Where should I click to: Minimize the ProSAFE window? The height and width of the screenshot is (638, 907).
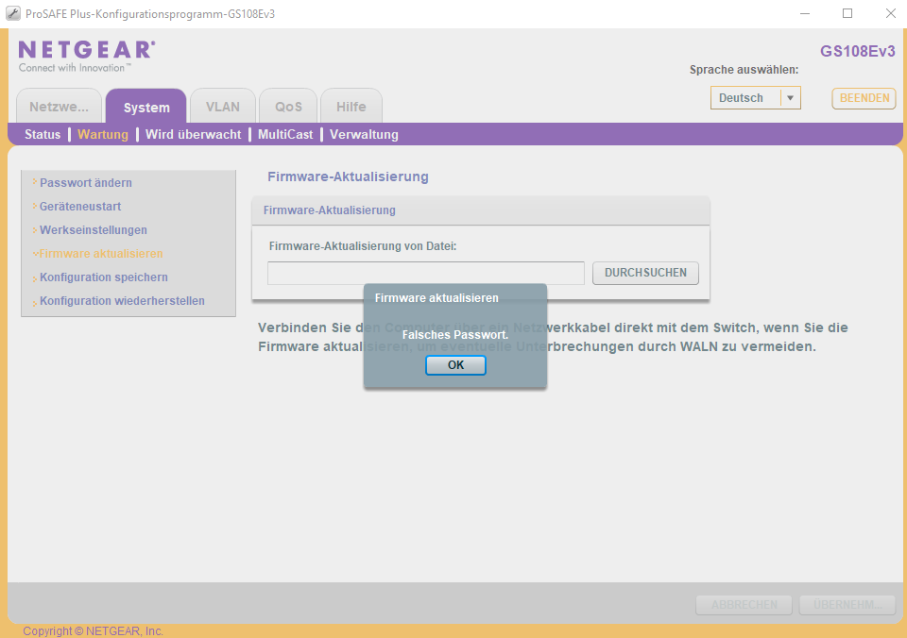tap(805, 13)
